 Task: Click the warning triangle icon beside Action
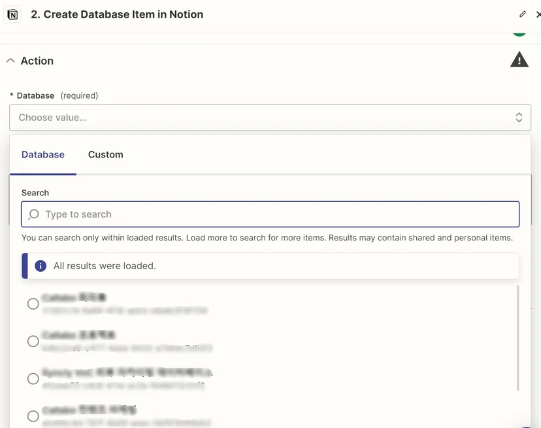[x=519, y=59]
